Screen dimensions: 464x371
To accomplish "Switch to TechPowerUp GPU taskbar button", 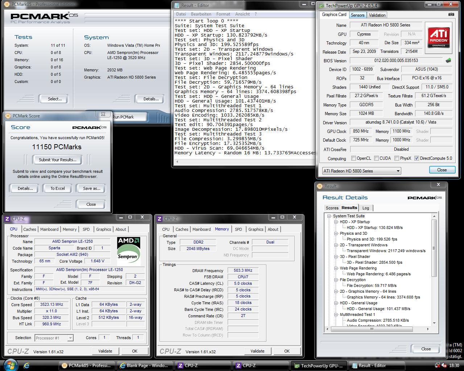I will (319, 366).
